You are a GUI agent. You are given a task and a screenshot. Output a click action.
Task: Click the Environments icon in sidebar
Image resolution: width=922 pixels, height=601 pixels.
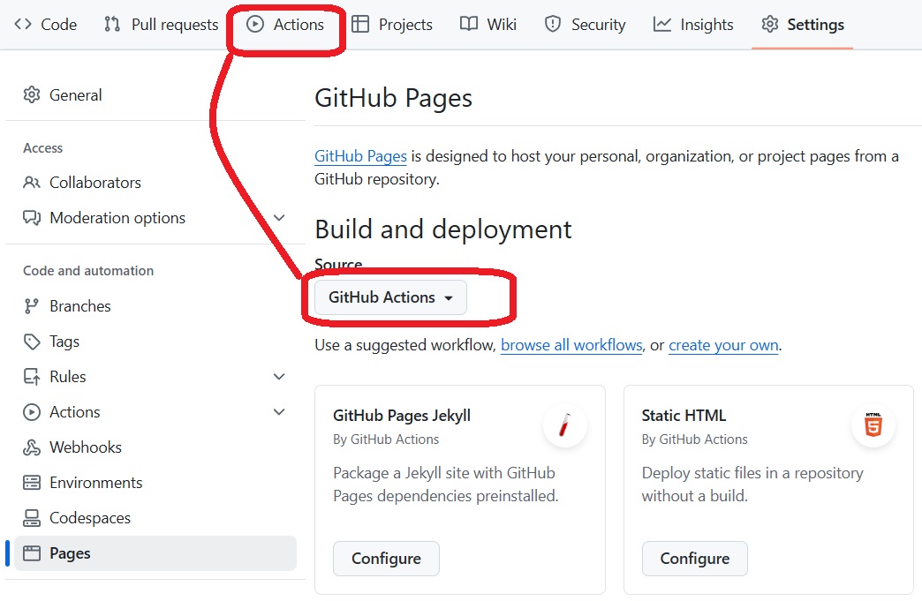(x=32, y=483)
